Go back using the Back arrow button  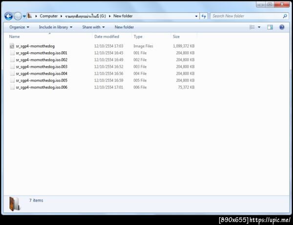[x=9, y=16]
